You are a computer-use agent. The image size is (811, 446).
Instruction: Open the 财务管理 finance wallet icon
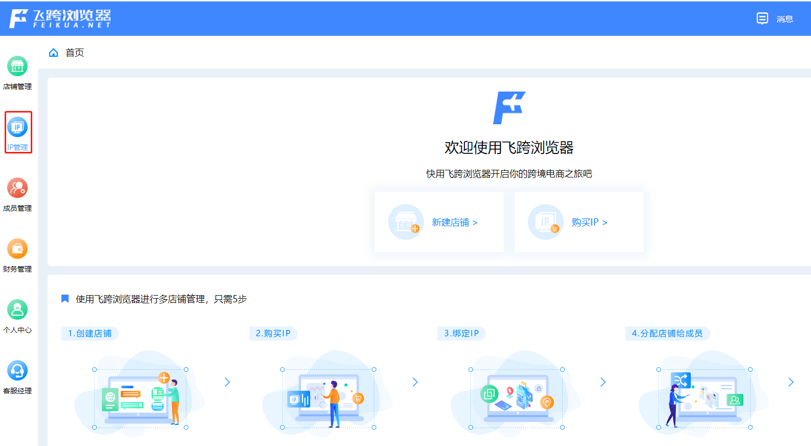pyautogui.click(x=17, y=249)
